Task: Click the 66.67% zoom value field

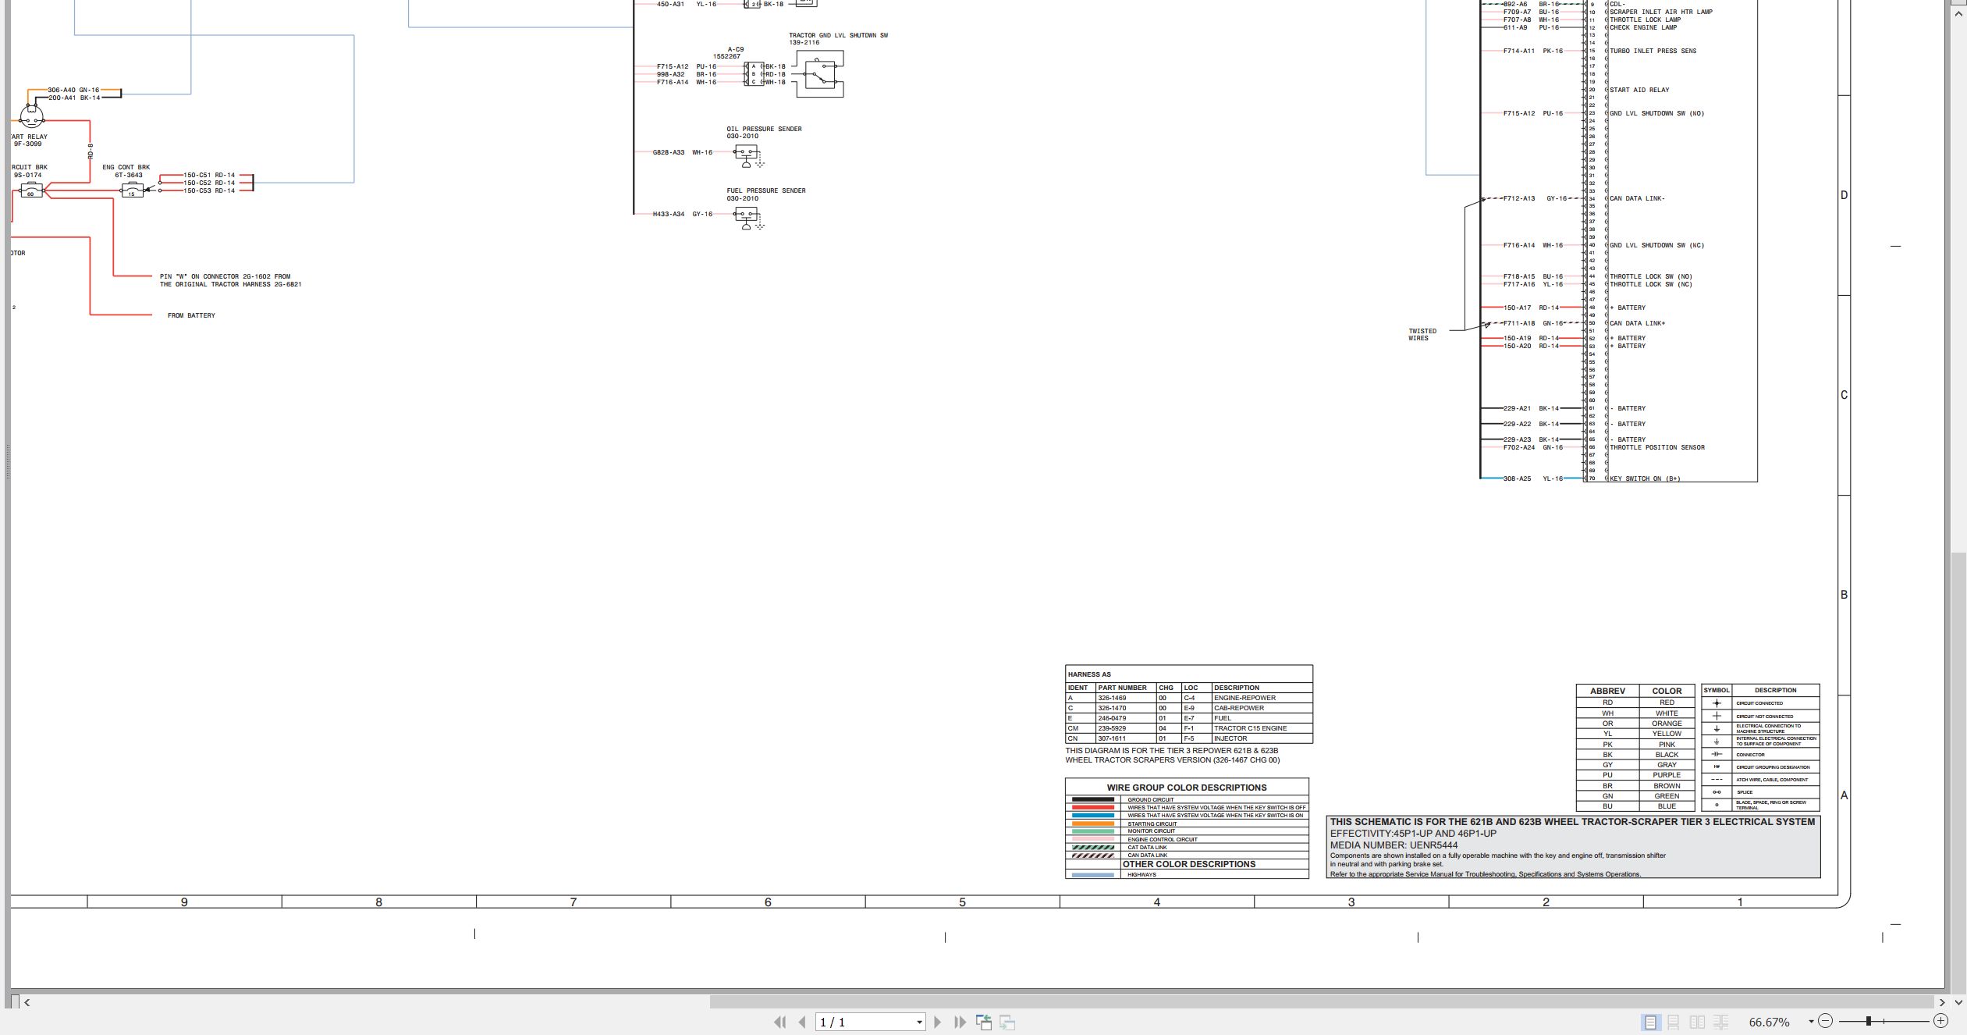Action: point(1770,1022)
